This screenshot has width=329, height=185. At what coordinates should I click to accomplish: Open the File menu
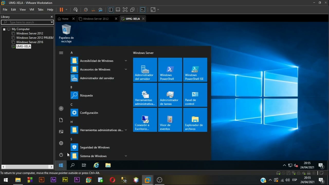tap(5, 10)
